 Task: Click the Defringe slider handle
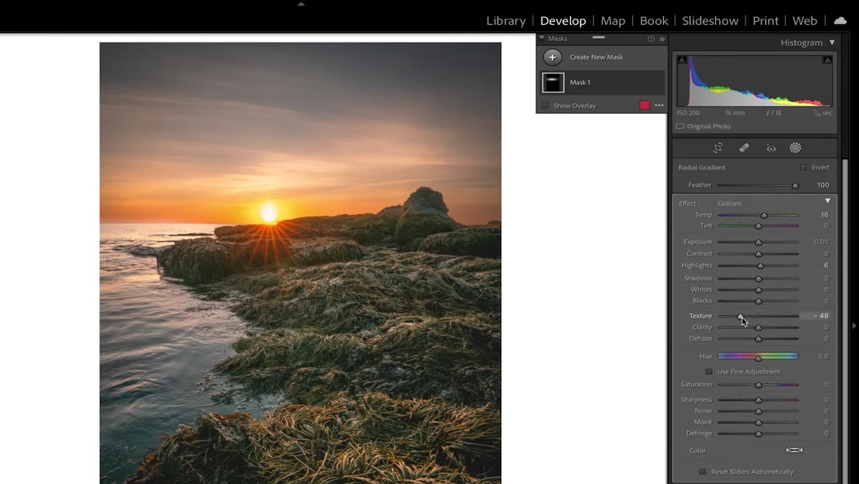pyautogui.click(x=758, y=434)
